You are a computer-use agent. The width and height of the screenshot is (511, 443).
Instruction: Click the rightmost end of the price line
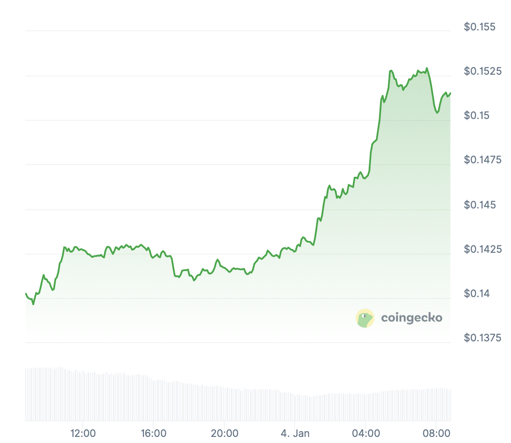450,93
